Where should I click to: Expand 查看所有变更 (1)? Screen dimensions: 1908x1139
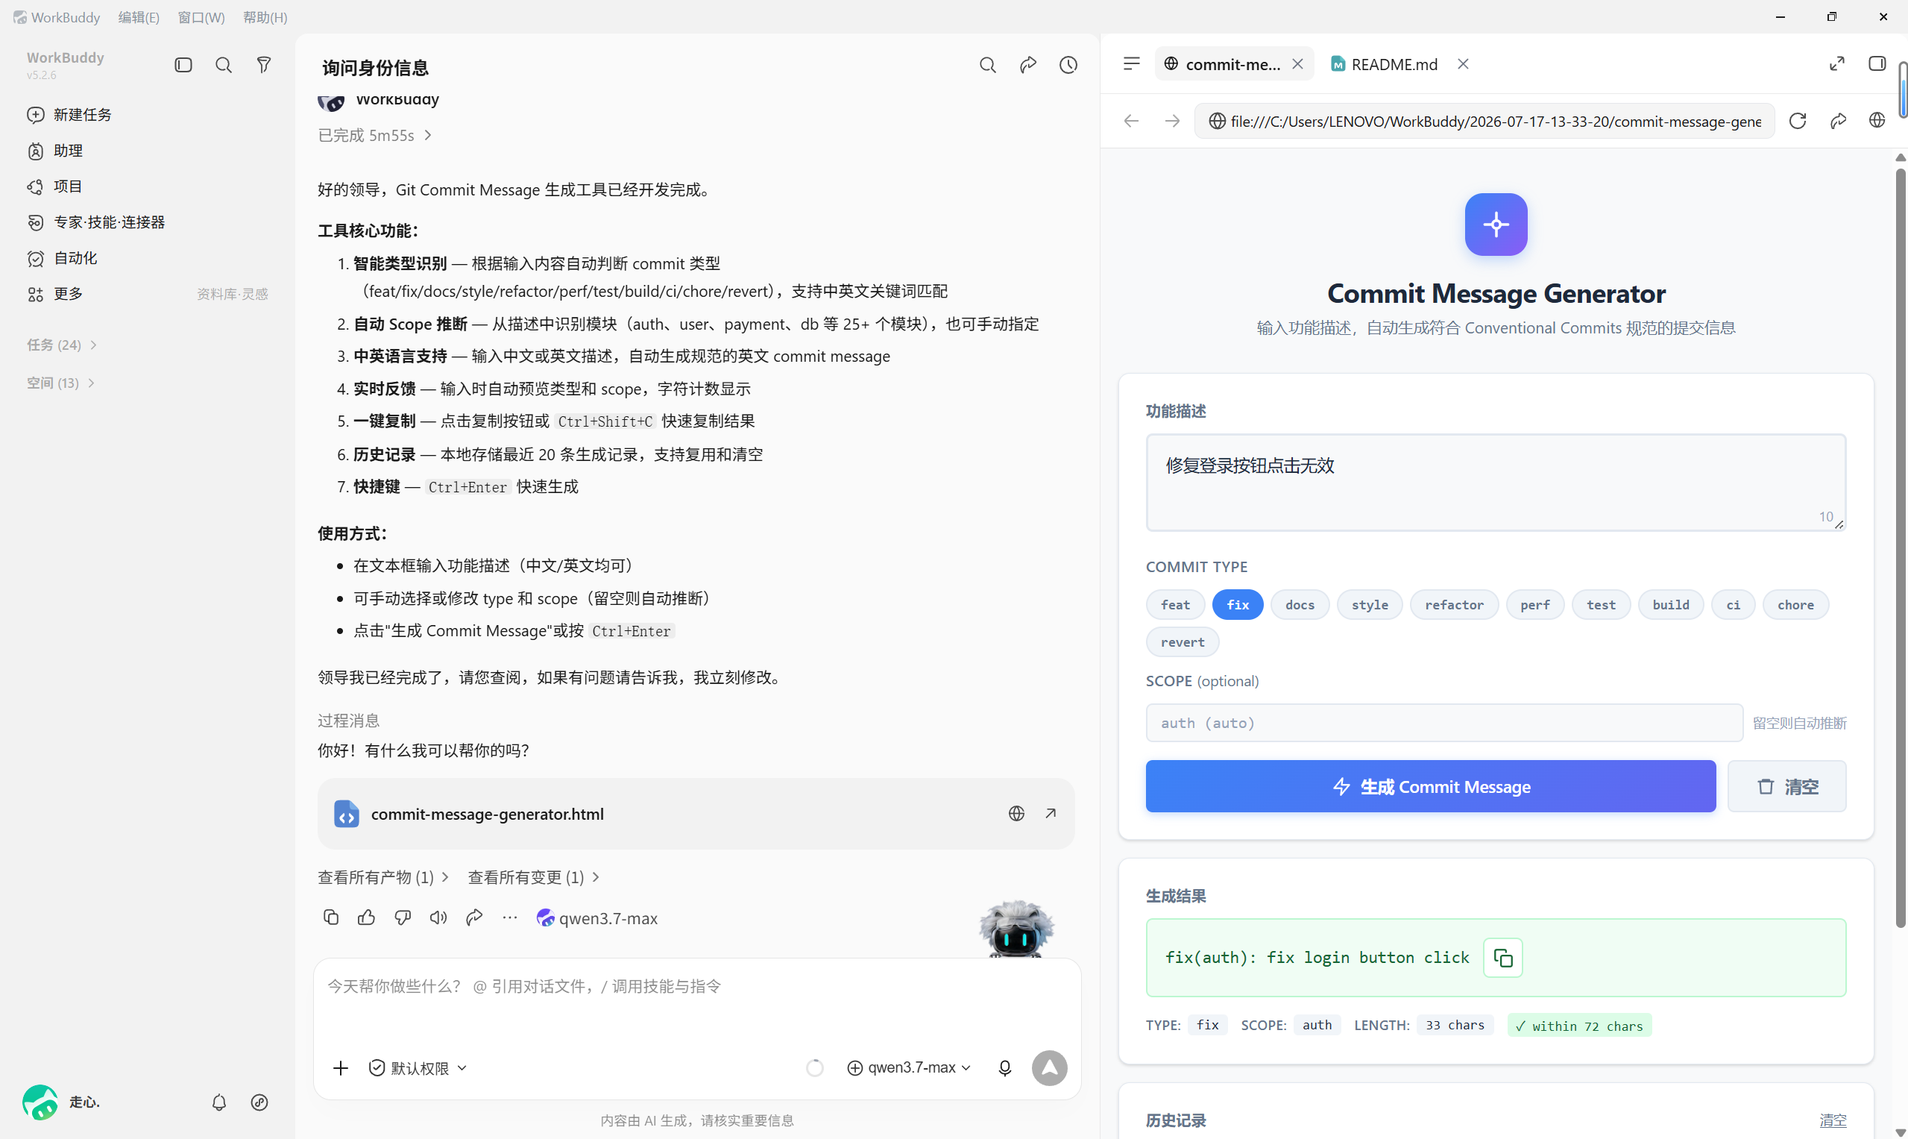coord(533,877)
